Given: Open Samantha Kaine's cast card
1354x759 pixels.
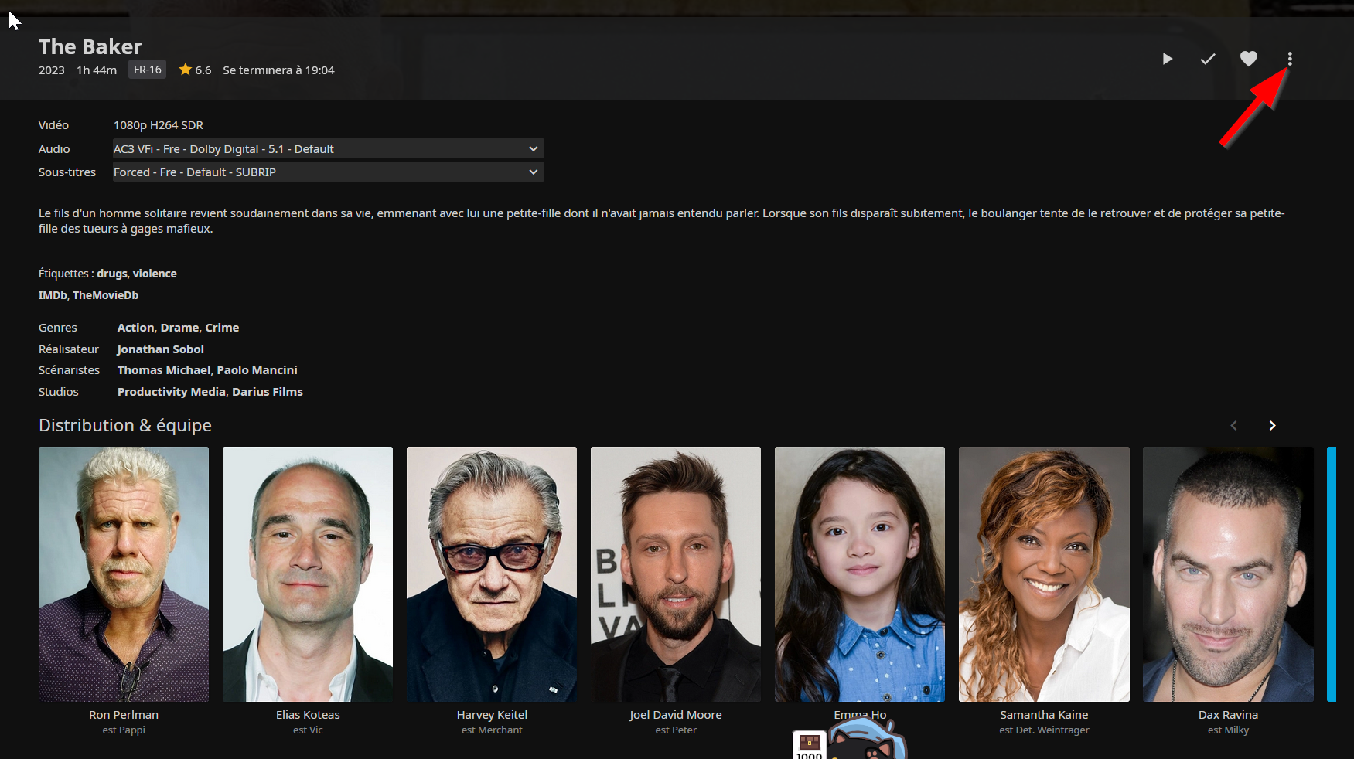Looking at the screenshot, I should point(1044,574).
